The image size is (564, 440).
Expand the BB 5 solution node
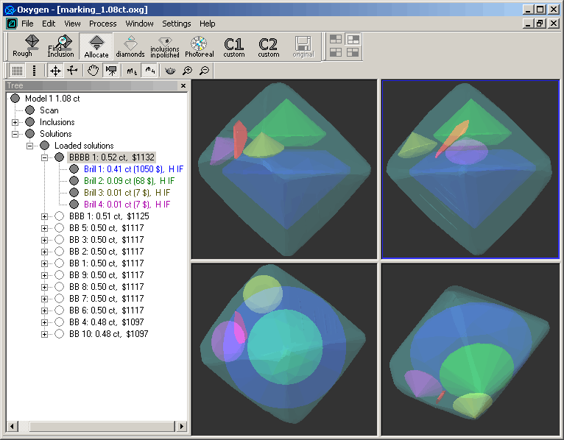(45, 228)
